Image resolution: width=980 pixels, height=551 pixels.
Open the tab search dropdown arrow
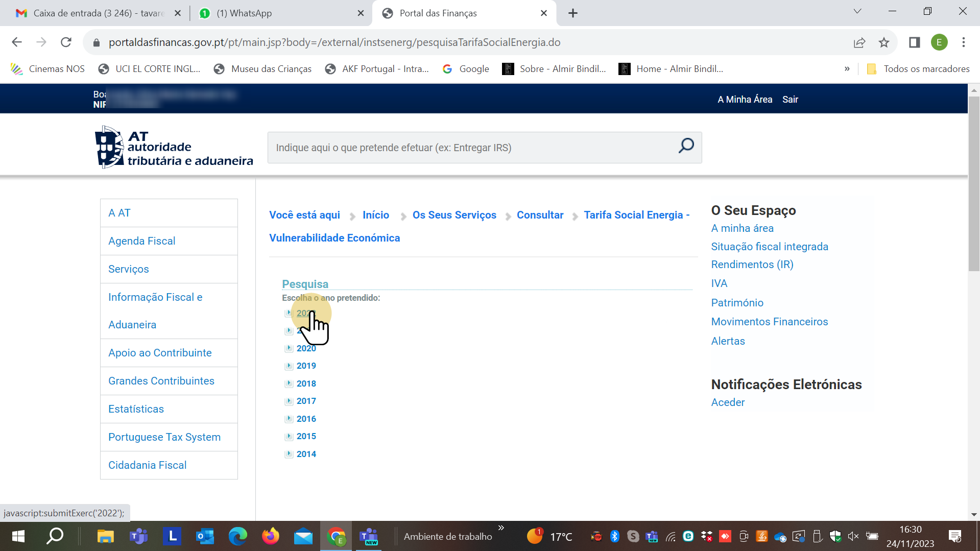(x=857, y=12)
